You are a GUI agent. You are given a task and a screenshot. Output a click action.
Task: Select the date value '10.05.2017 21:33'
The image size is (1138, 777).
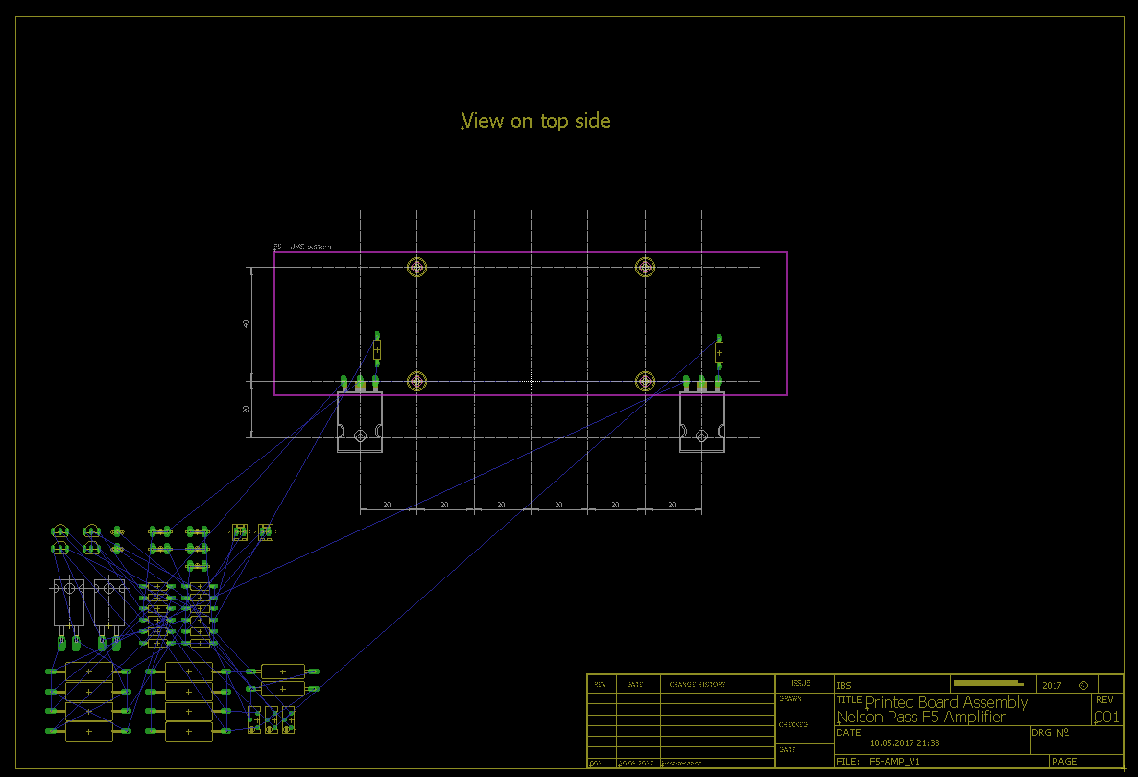coord(905,742)
